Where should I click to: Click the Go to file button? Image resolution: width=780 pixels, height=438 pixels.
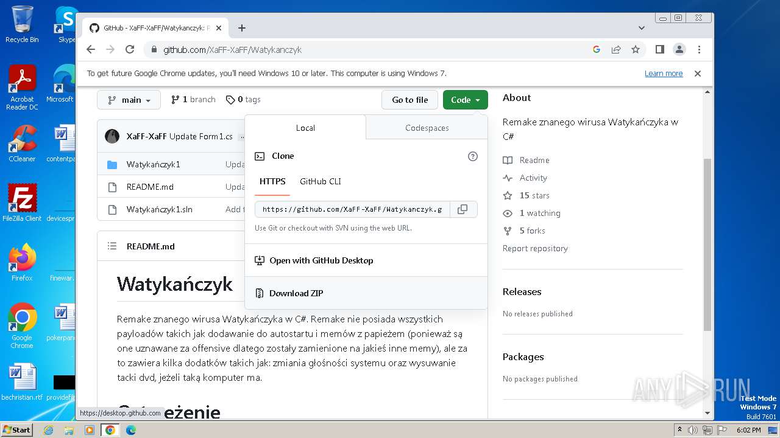[x=409, y=100]
